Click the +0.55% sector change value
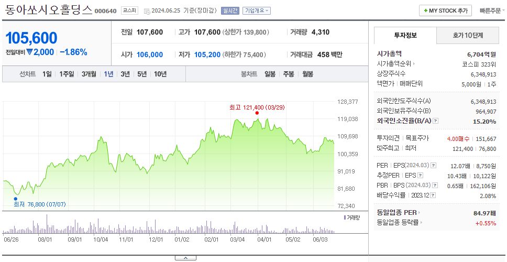 click(486, 223)
